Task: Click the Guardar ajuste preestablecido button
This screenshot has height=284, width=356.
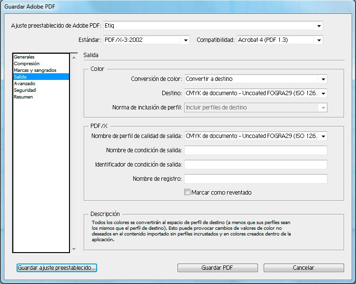Action: 57,268
